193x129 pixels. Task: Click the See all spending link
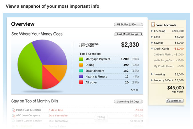coord(135,90)
